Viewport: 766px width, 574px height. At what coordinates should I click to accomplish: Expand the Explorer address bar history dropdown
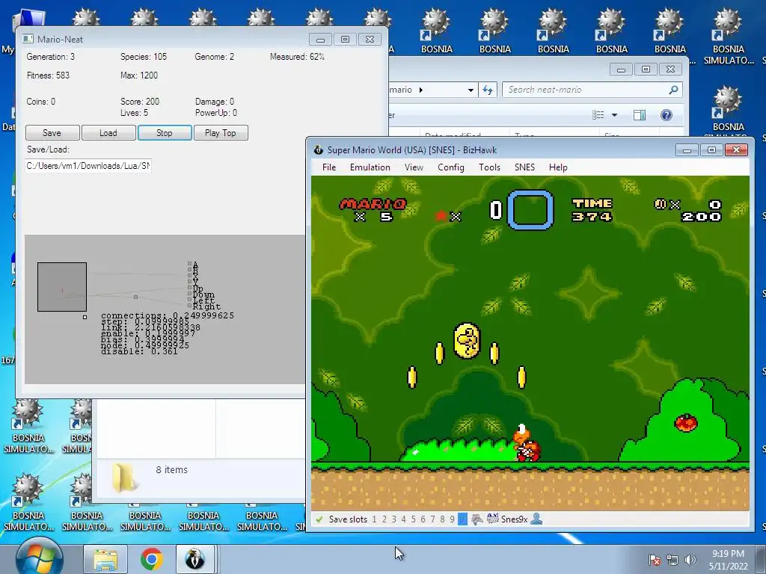click(471, 90)
